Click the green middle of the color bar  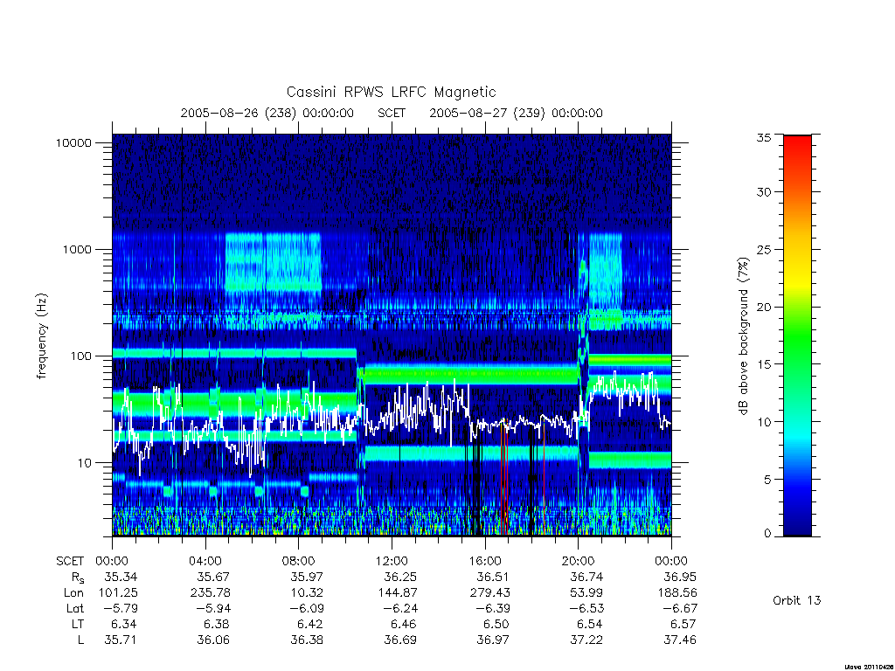coord(797,335)
